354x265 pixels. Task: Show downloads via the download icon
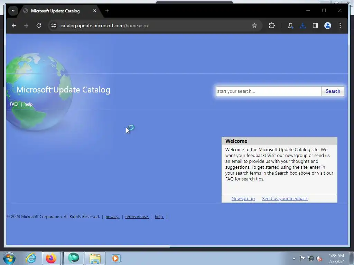(x=303, y=26)
